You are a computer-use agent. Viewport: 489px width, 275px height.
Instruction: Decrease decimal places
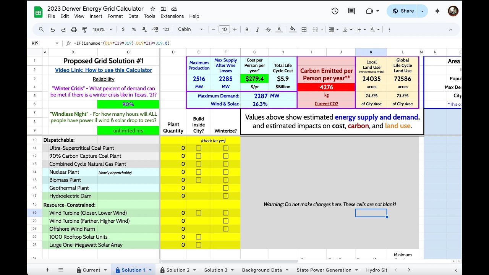(144, 29)
